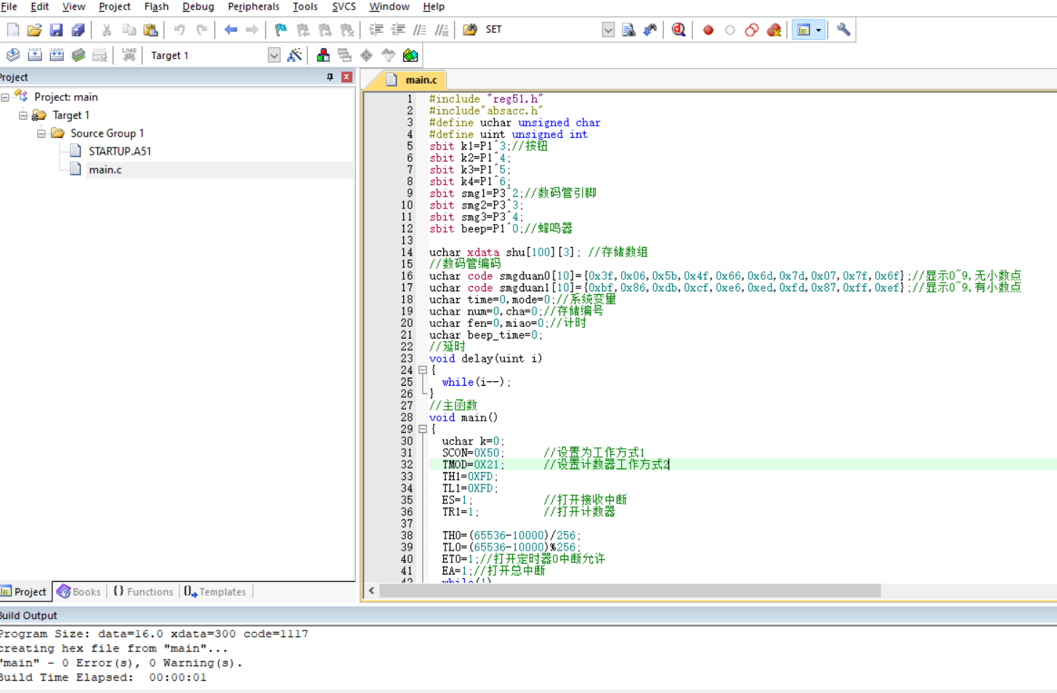Collapse the Source Group 1 tree node

[x=41, y=134]
